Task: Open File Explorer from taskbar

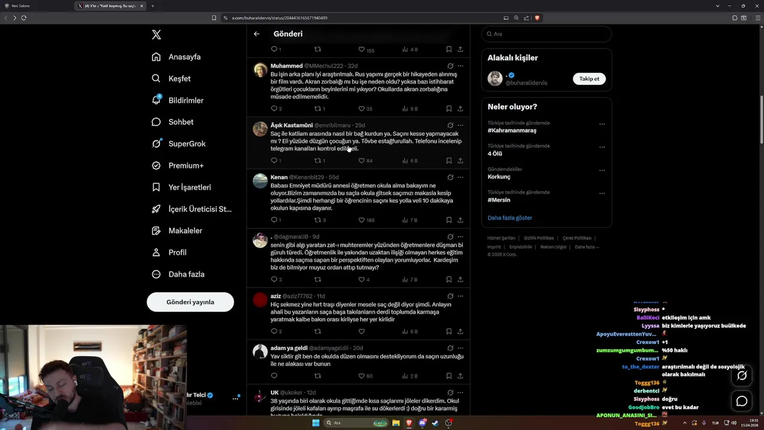Action: coord(396,423)
